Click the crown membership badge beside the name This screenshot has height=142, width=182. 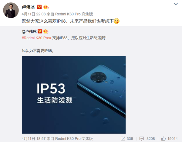[x=46, y=7]
